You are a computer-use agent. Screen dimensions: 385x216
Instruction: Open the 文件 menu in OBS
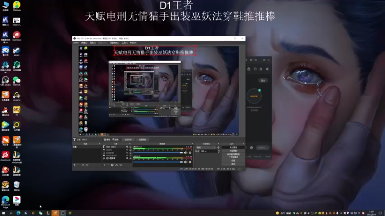pyautogui.click(x=76, y=43)
